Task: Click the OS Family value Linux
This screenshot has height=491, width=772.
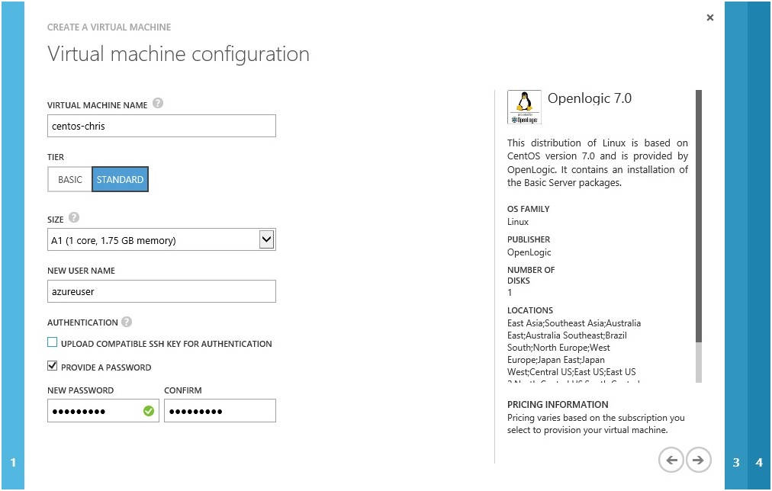Action: [x=518, y=222]
